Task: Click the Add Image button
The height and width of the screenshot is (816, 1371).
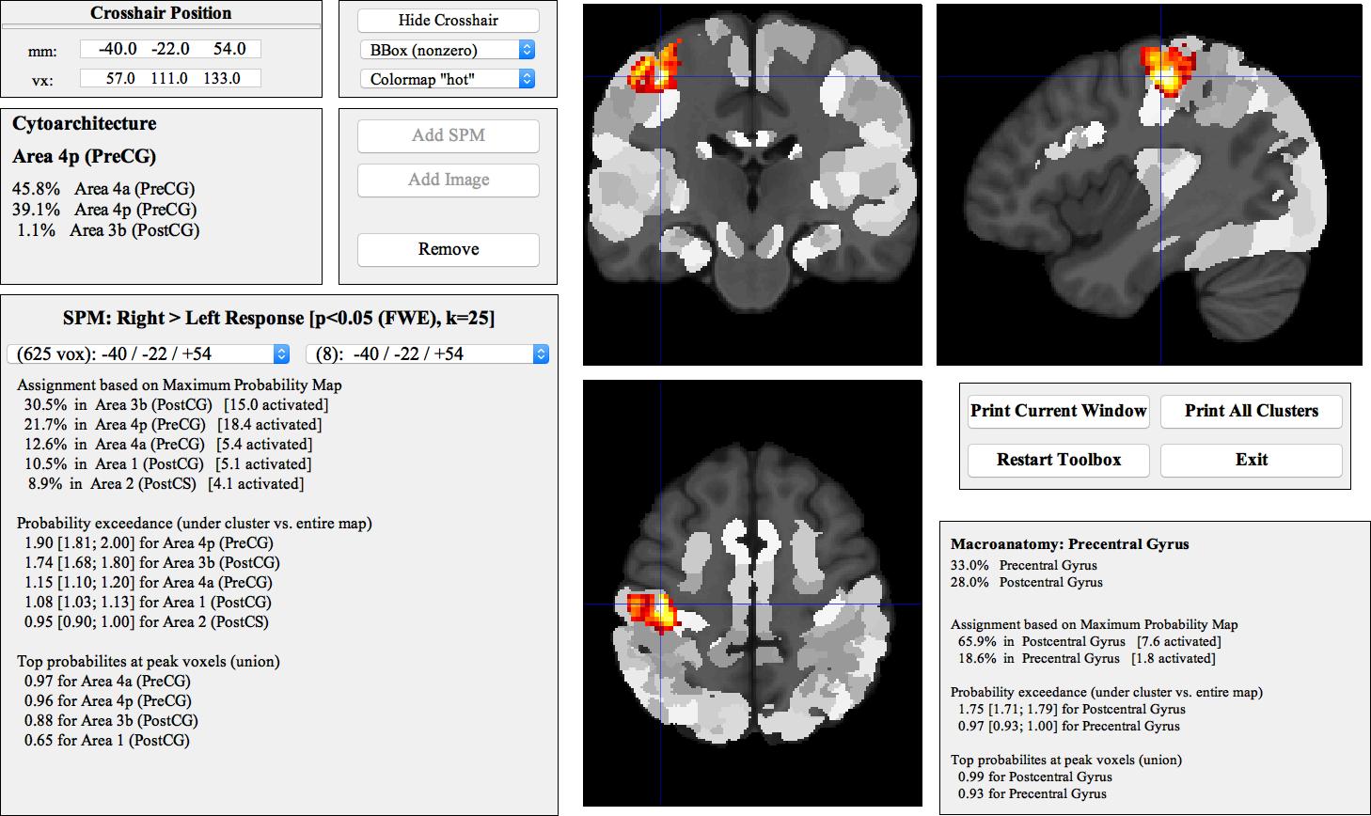Action: click(448, 180)
